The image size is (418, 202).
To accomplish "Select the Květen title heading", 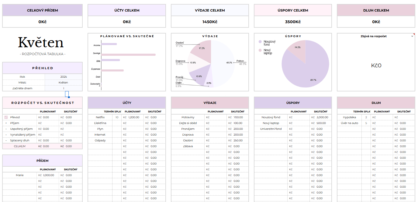I will (x=41, y=43).
